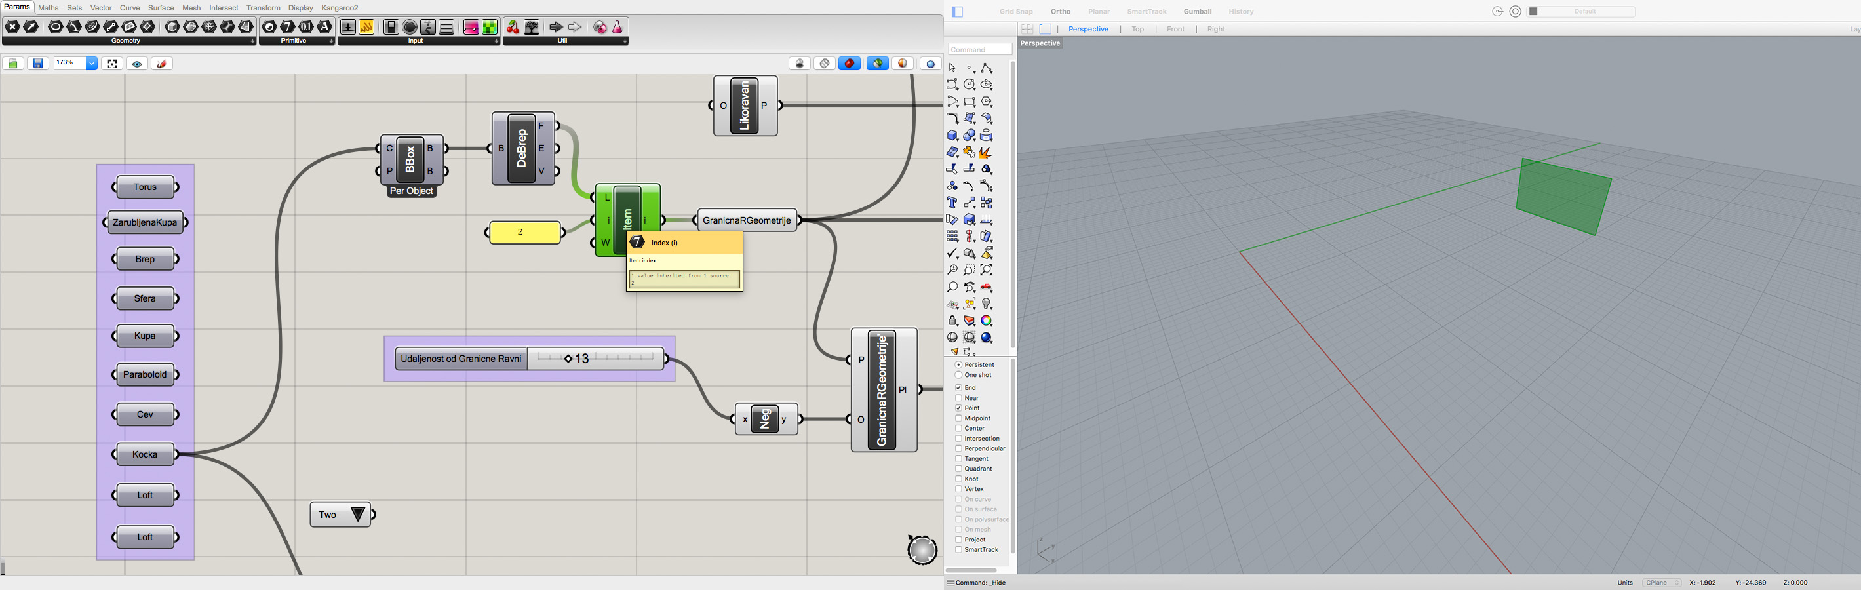Image resolution: width=1861 pixels, height=590 pixels.
Task: Select the Rhino Text object T tool
Action: click(x=952, y=203)
